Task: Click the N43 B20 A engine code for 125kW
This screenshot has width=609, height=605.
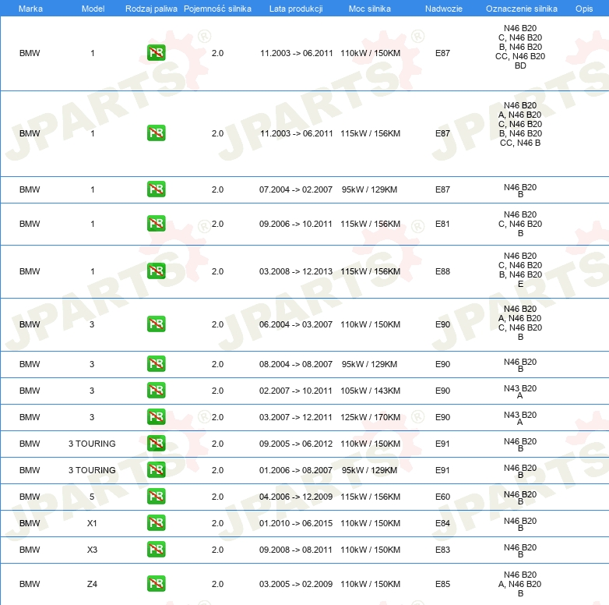Action: (520, 418)
